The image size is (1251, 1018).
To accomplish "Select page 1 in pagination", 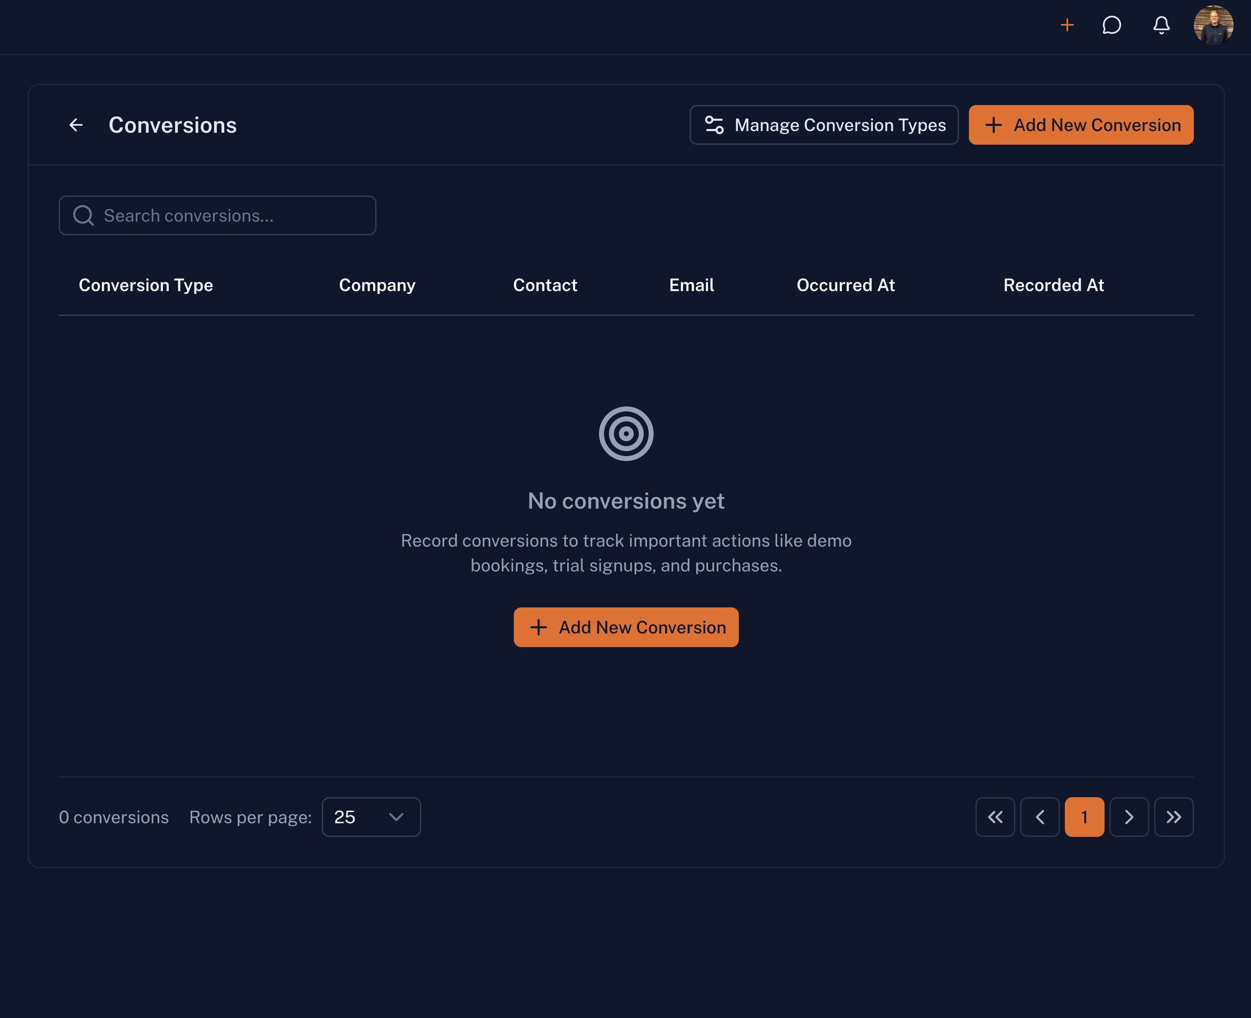I will tap(1084, 817).
